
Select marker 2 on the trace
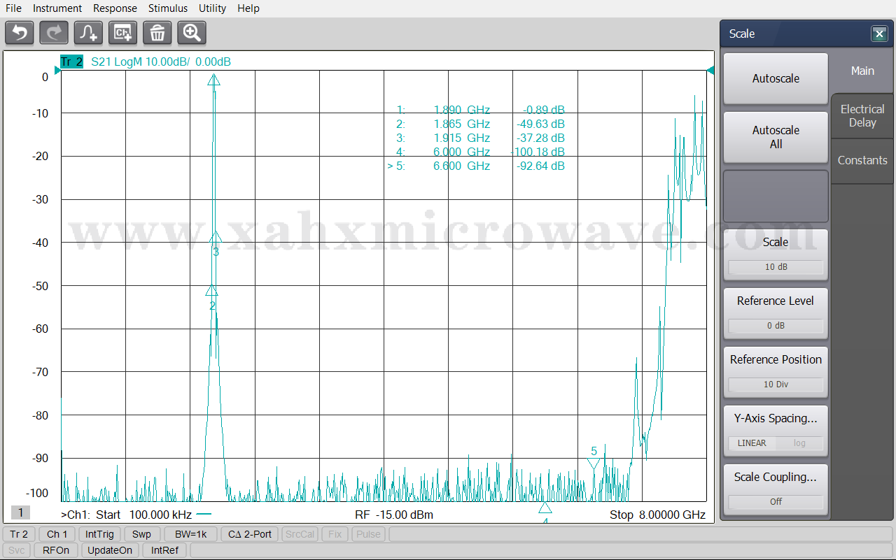point(212,291)
